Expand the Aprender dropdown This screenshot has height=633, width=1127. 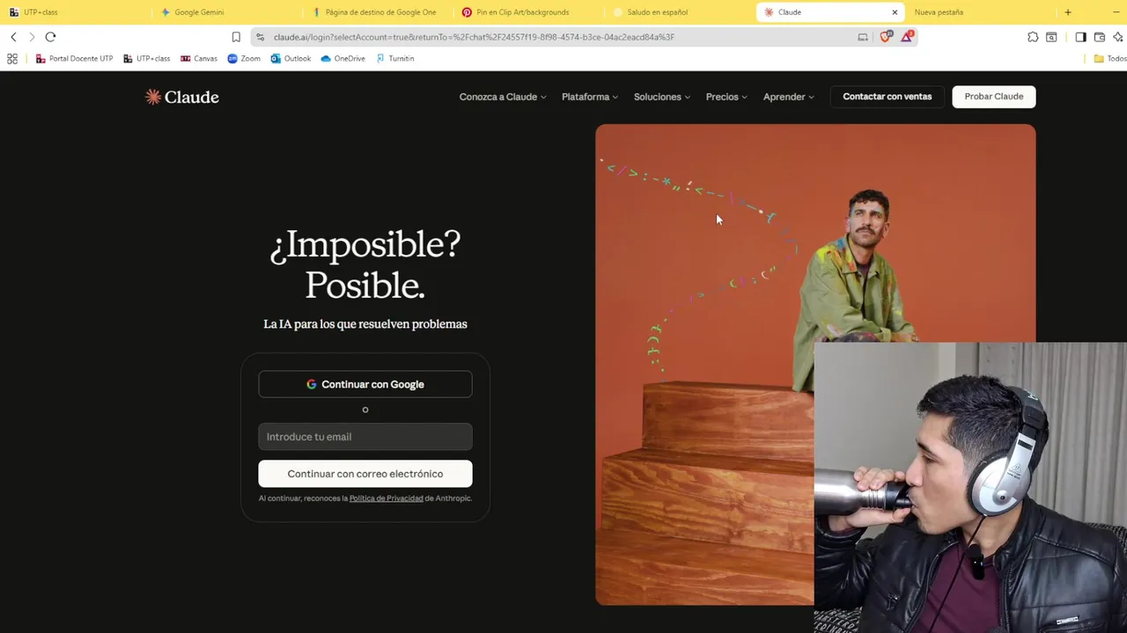(789, 97)
